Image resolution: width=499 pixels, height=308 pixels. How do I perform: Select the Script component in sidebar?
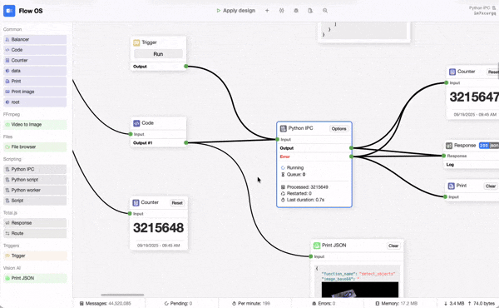(x=35, y=201)
